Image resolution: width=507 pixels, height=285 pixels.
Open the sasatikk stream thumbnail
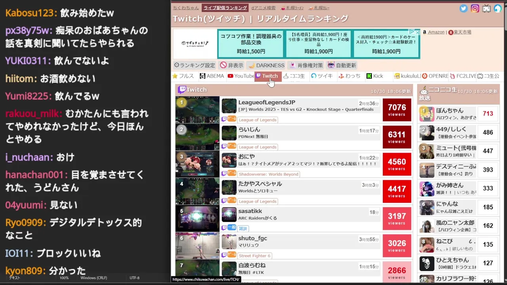coord(197,218)
